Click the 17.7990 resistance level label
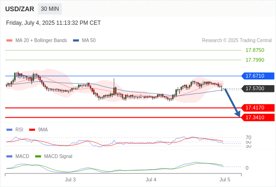 point(255,60)
